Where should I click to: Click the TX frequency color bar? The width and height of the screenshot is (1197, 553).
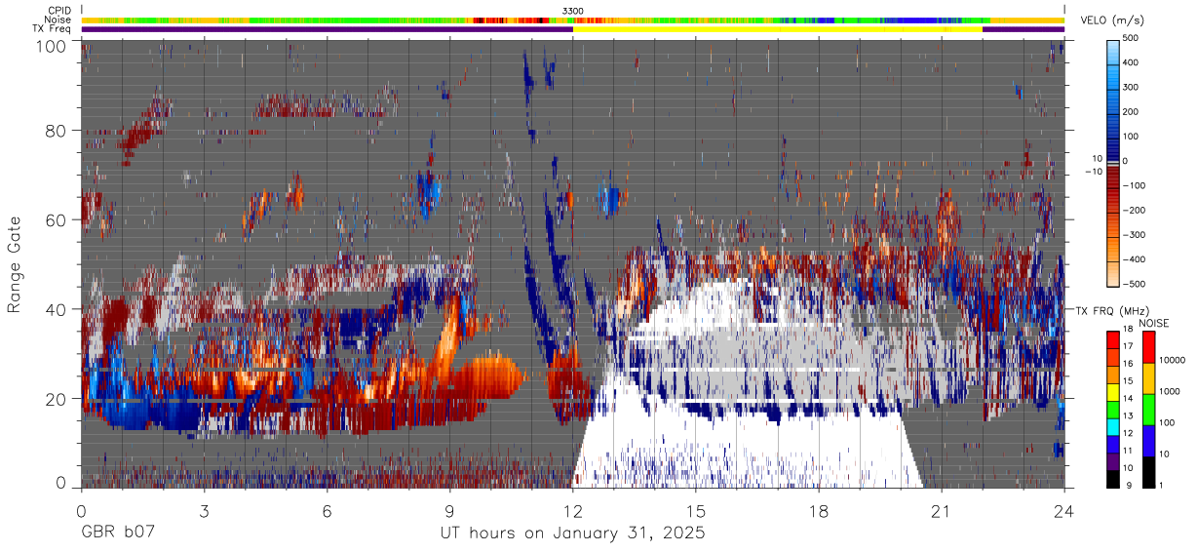pos(1113,408)
